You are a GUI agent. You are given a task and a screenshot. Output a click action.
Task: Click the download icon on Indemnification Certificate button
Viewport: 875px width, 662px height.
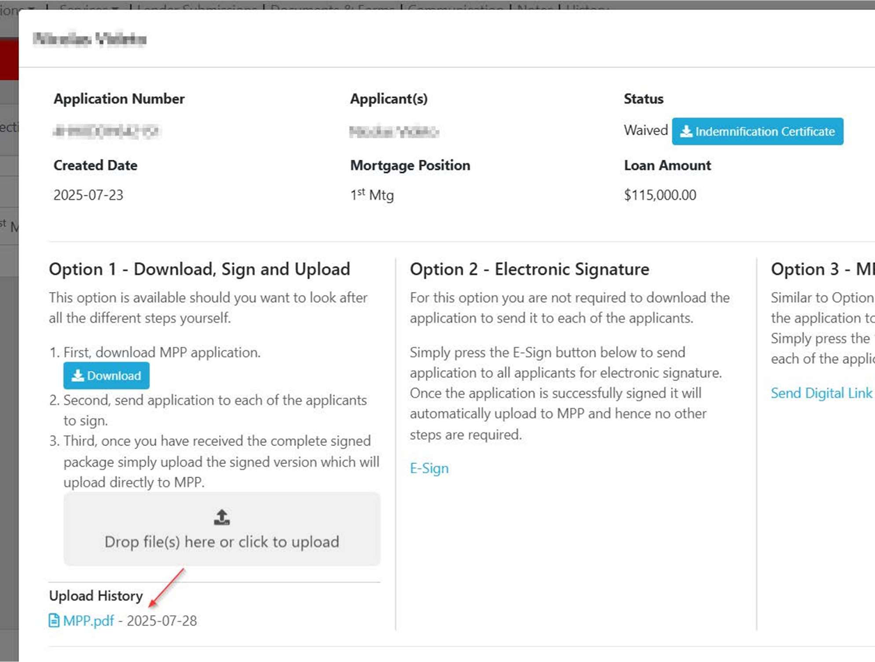click(686, 131)
